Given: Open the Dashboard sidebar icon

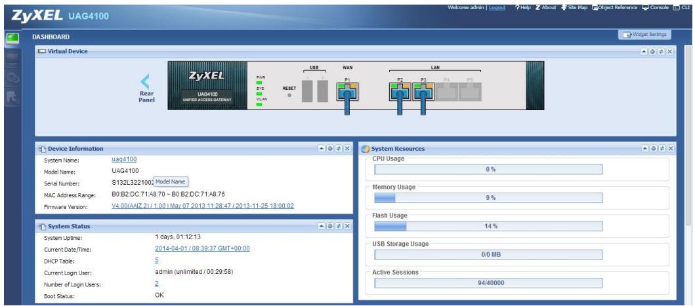Looking at the screenshot, I should point(12,38).
